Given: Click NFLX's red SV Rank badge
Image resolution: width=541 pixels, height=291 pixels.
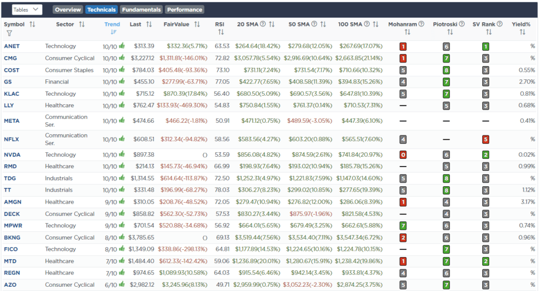Looking at the screenshot, I should pyautogui.click(x=486, y=140).
